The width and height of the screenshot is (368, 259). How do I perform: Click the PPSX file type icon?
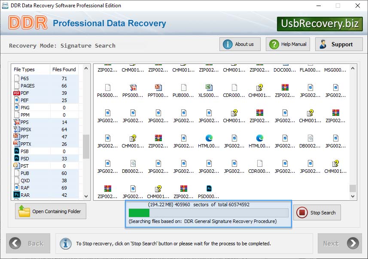17,129
